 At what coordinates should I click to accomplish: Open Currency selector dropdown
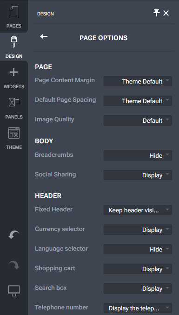point(138,230)
